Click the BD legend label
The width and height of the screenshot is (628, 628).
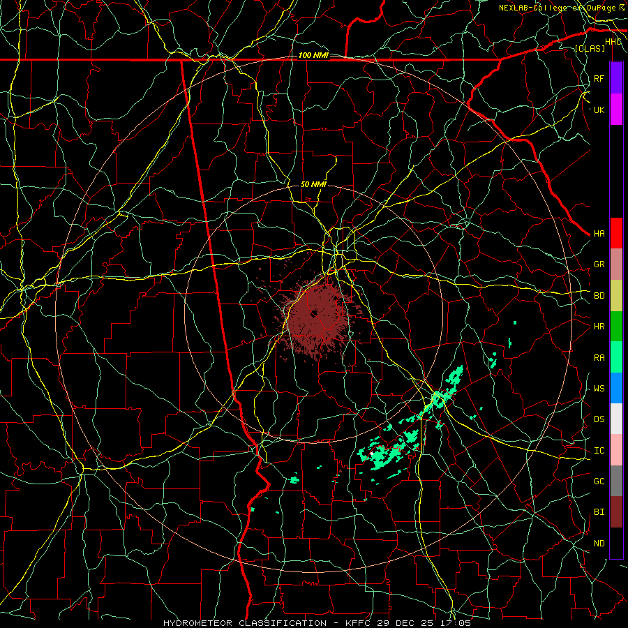pyautogui.click(x=599, y=296)
